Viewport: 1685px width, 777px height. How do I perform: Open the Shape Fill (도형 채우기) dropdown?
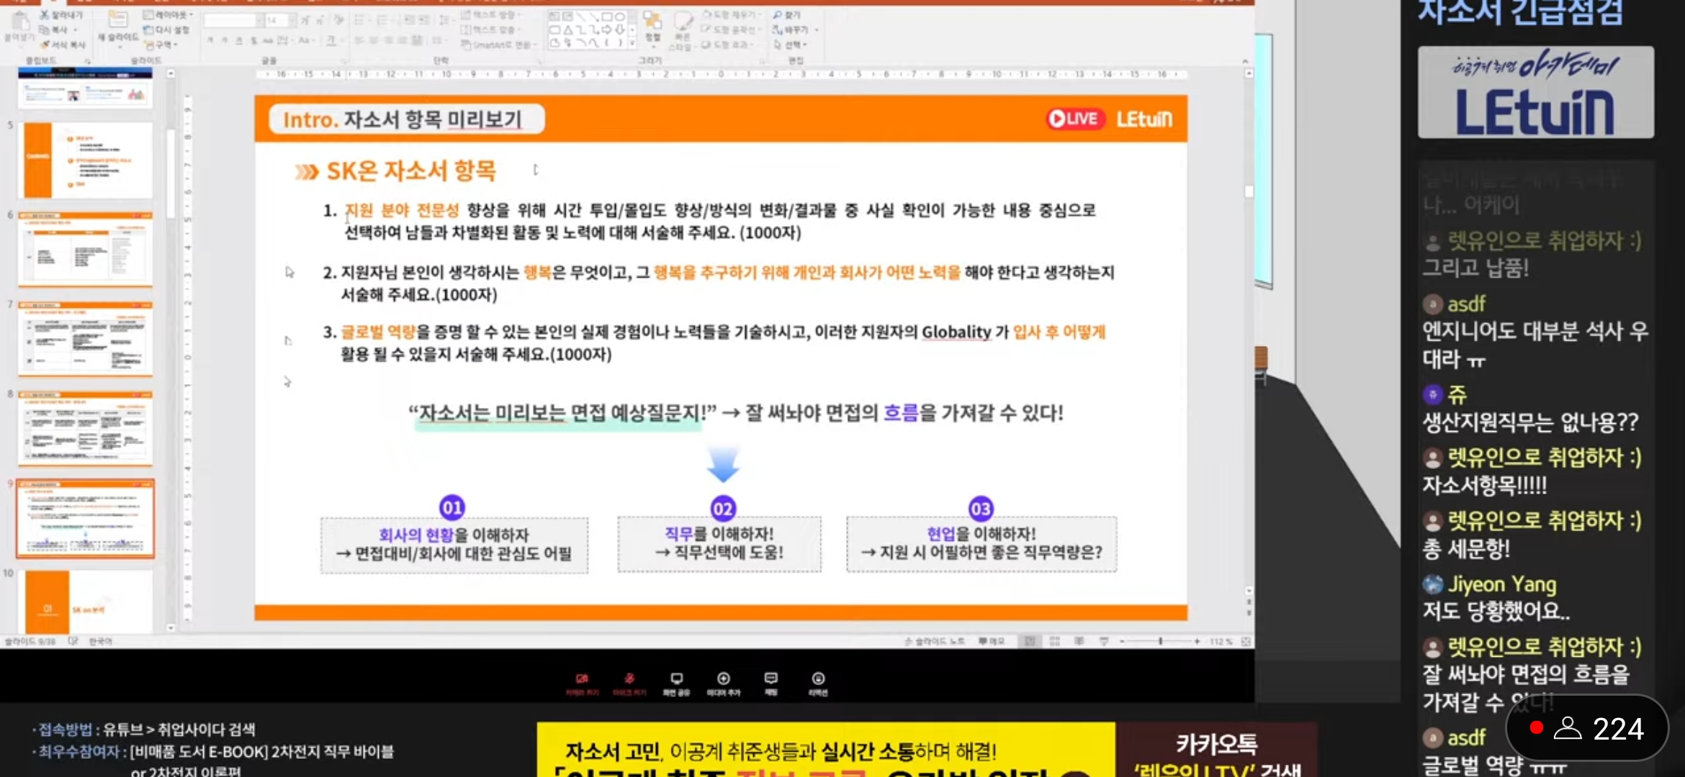[x=732, y=14]
